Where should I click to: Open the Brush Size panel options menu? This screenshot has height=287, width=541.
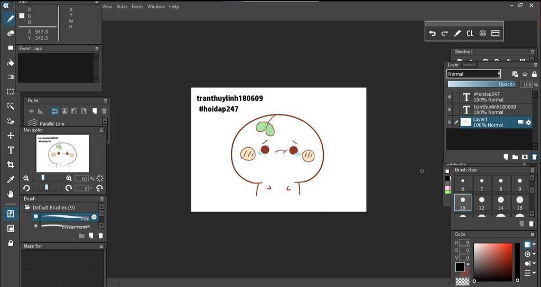533,170
